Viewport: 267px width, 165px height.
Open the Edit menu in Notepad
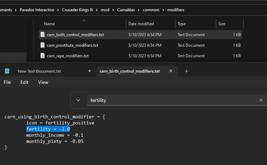tap(25, 82)
